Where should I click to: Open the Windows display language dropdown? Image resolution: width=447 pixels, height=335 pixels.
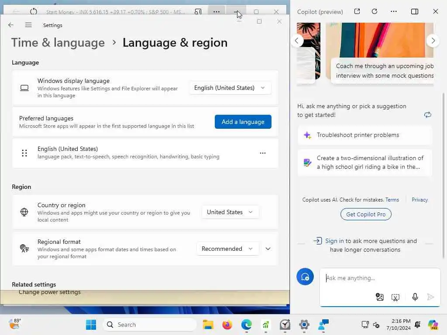click(230, 88)
